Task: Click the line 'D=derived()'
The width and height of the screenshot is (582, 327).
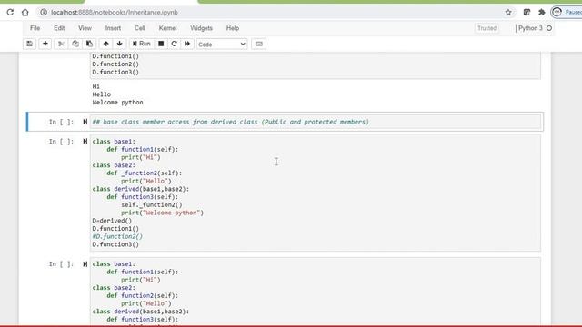Action: [112, 221]
